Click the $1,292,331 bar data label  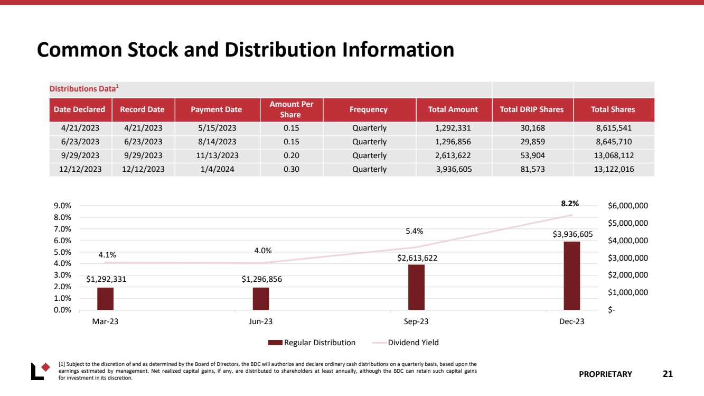click(x=106, y=279)
